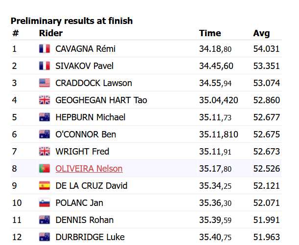Viewport: 299px width, 245px height.
Task: Click SIVAKOV Pavel's time 34.45,60
Action: point(216,66)
